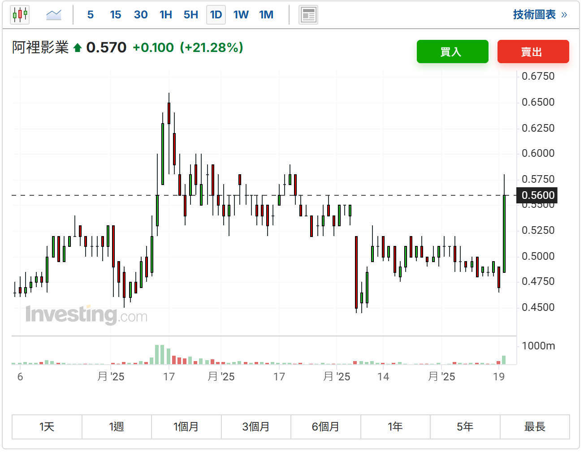Select the candlestick chart type icon
584x452 pixels.
pyautogui.click(x=20, y=15)
